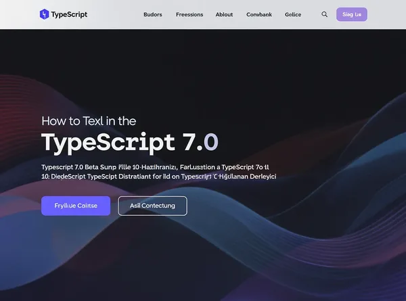Click the blue wave artwork at bottom right
Viewport: 406px width, 301px height.
pyautogui.click(x=338, y=244)
